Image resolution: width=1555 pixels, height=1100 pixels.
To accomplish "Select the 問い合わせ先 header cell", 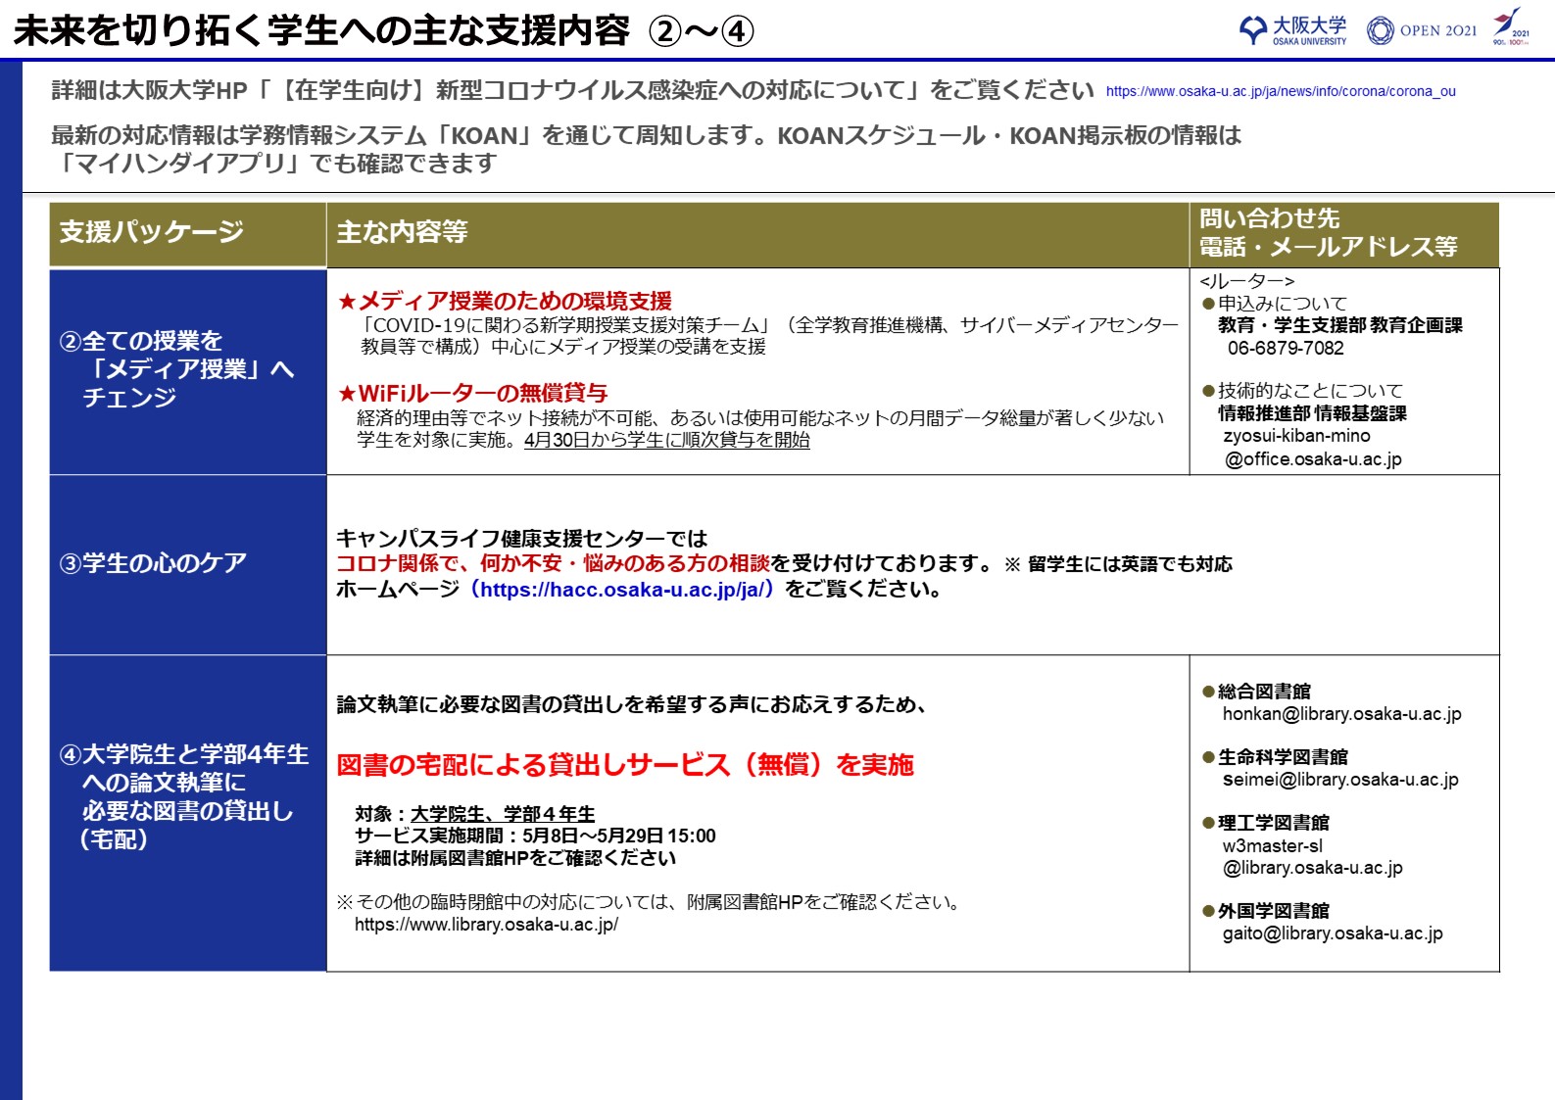I will point(1343,234).
